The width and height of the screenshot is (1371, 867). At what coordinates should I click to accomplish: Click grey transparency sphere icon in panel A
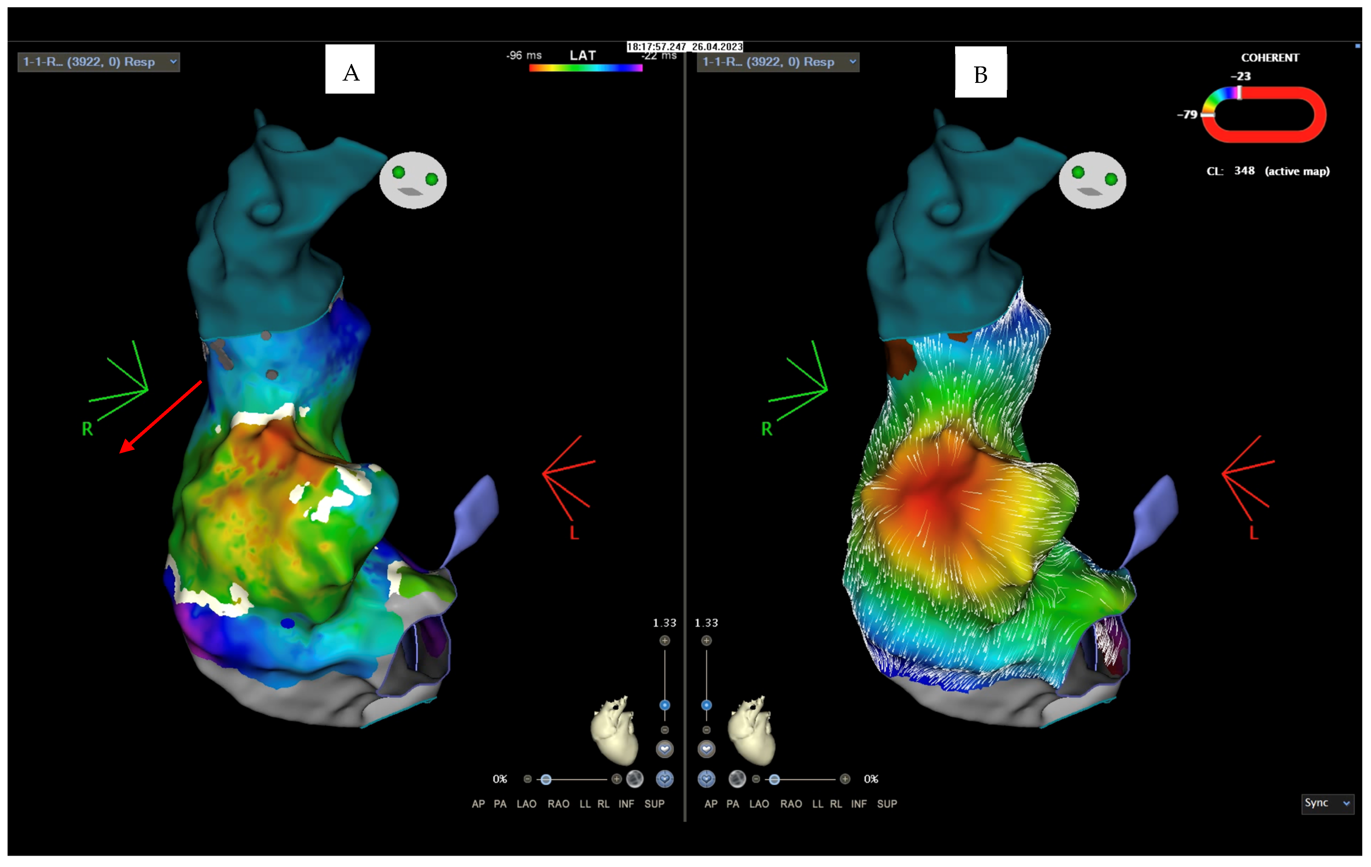[x=635, y=779]
